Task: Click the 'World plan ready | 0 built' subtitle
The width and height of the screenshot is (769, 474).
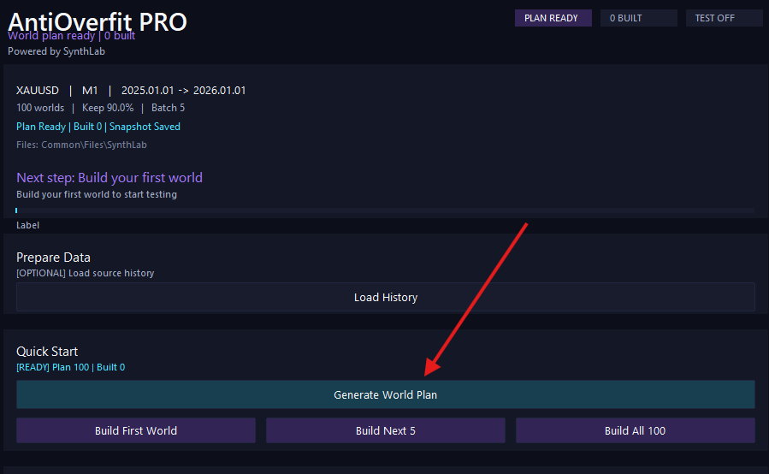Action: tap(72, 36)
